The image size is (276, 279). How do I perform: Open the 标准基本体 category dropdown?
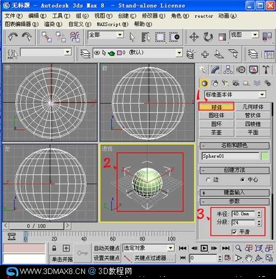click(235, 94)
